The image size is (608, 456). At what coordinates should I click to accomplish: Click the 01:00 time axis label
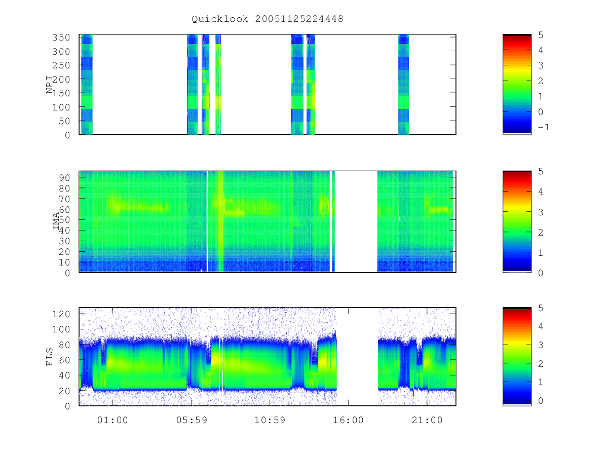pyautogui.click(x=112, y=420)
